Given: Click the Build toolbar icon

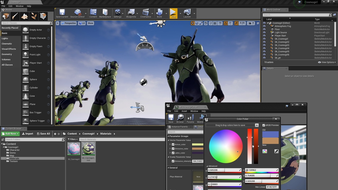Looking at the screenshot, I should pyautogui.click(x=159, y=13).
